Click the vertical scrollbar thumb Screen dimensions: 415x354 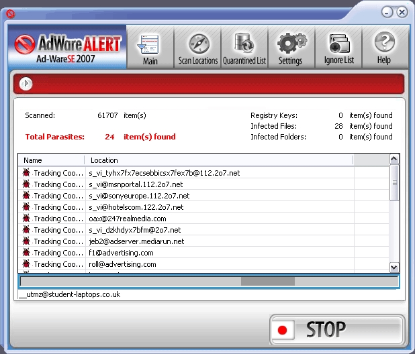coord(394,183)
